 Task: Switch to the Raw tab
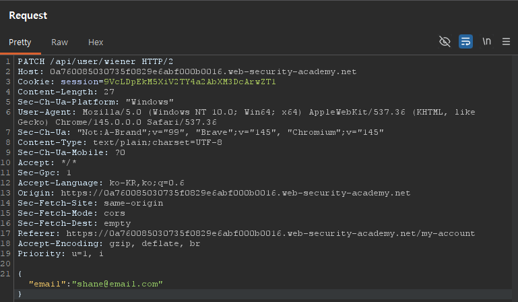[59, 42]
